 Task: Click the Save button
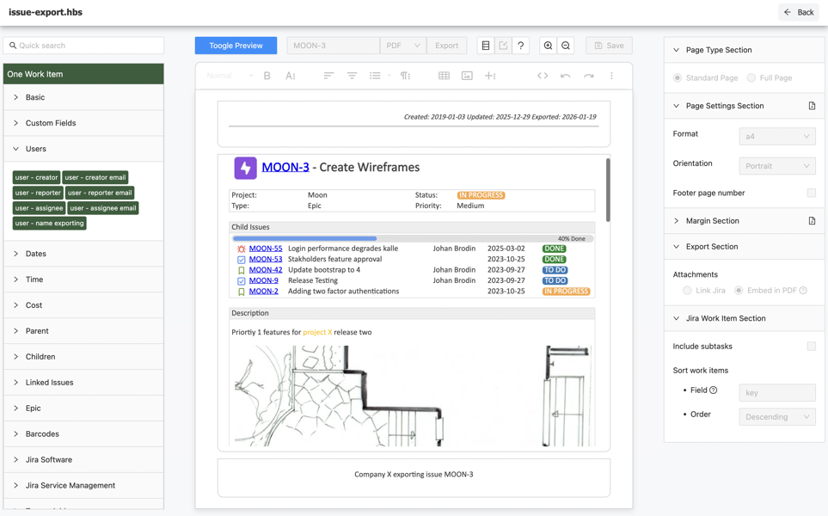coord(609,46)
